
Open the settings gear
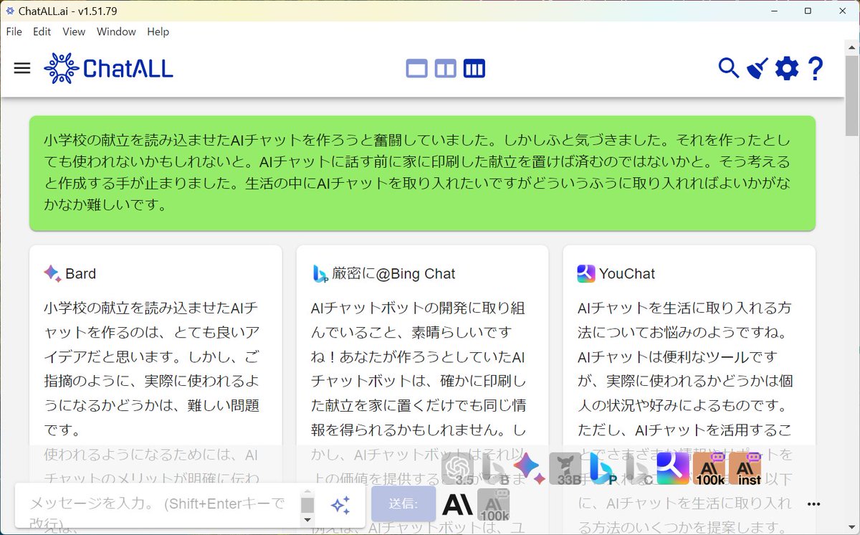[x=787, y=69]
